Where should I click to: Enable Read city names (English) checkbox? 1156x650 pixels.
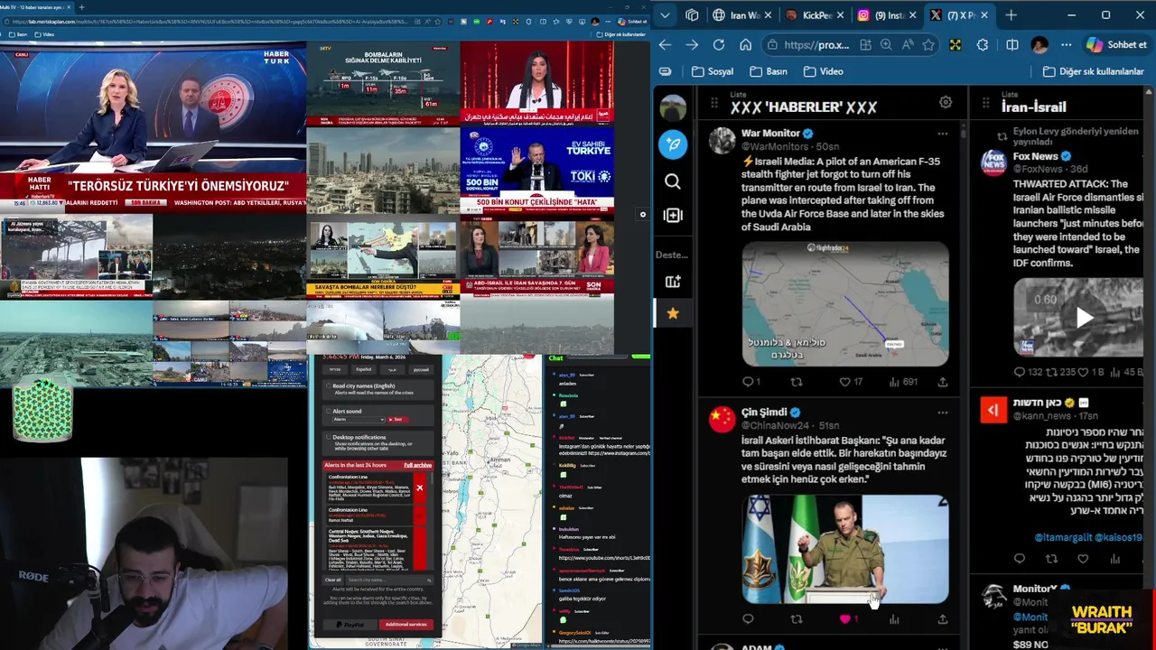(328, 386)
